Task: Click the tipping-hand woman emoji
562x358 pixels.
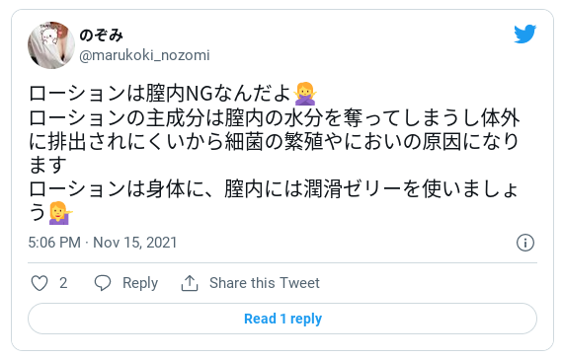Action: (60, 213)
